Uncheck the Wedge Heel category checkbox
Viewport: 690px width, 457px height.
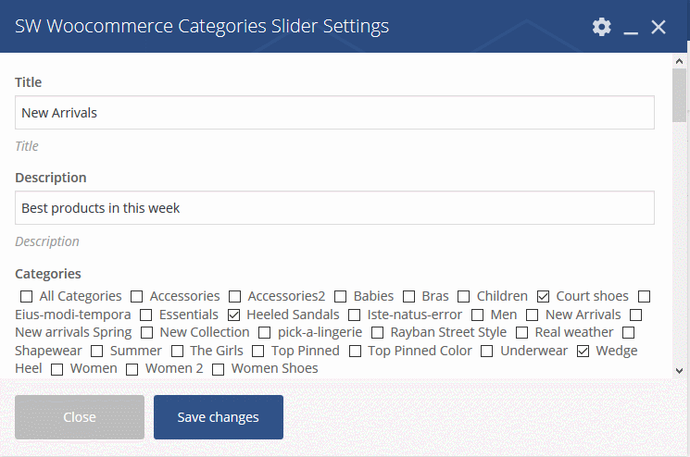click(x=583, y=352)
